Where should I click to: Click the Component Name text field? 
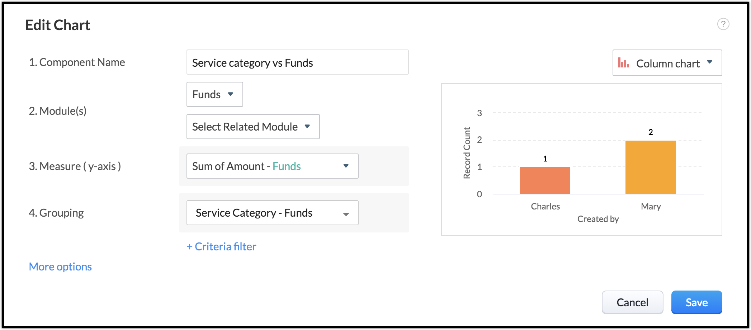[297, 62]
